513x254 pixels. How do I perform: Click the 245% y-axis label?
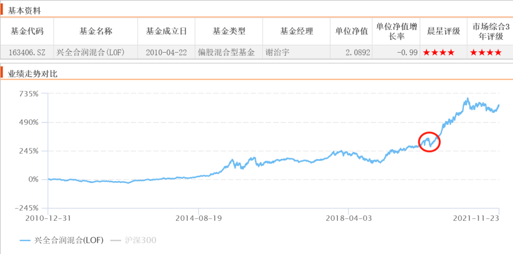(x=29, y=151)
